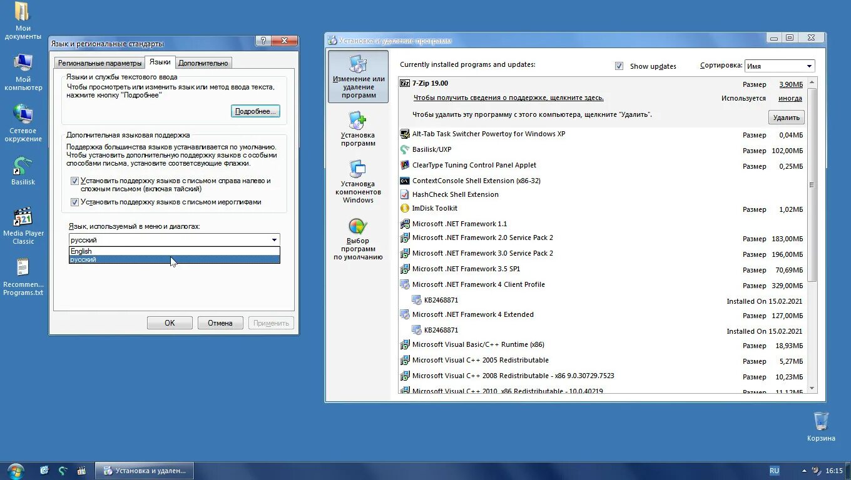Select the Мой компьютер desktop icon

point(23,72)
